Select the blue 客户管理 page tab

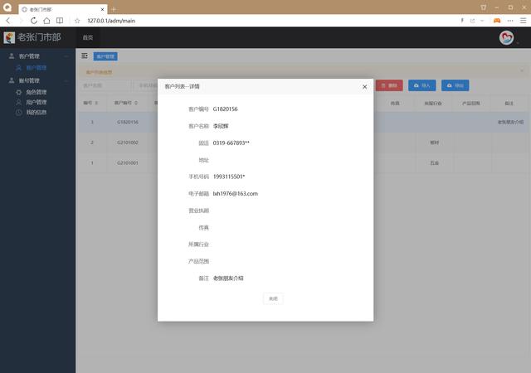[x=105, y=56]
